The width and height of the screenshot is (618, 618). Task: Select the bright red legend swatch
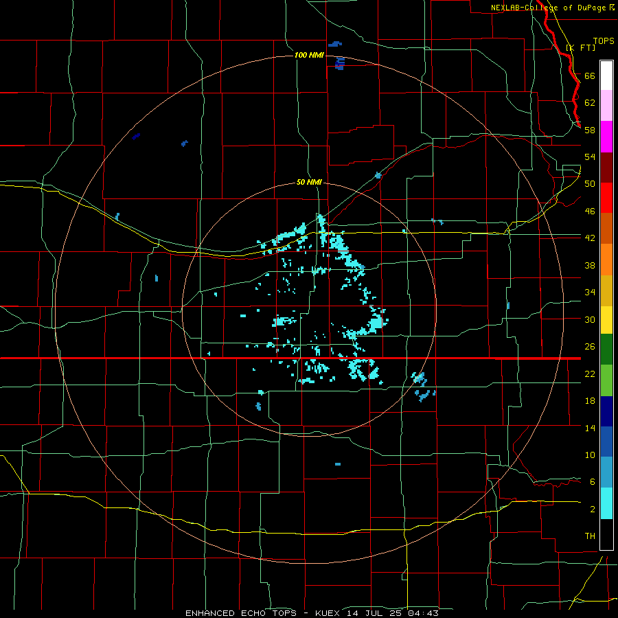606,198
